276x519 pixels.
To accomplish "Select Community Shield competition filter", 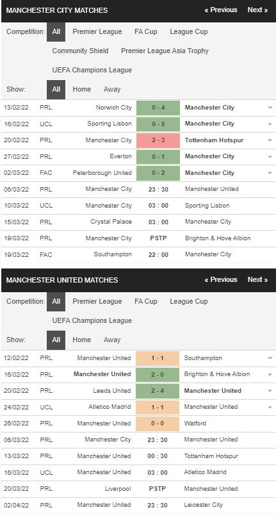I will click(81, 51).
